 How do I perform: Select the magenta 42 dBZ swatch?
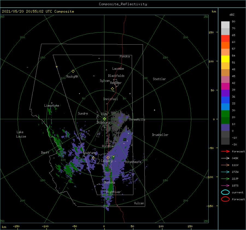pos(225,86)
